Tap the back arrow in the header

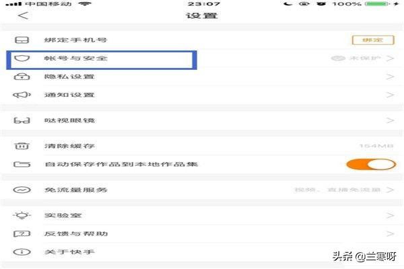[23, 15]
